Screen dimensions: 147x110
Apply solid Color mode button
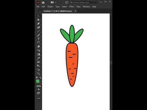click(x=37, y=86)
